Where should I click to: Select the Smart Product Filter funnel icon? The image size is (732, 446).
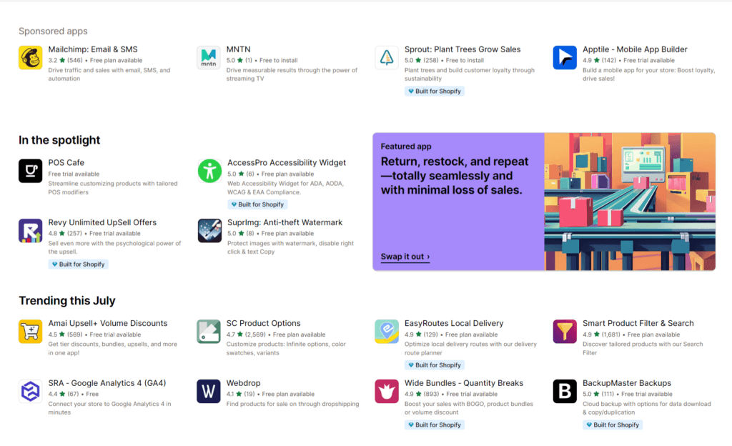pos(565,331)
